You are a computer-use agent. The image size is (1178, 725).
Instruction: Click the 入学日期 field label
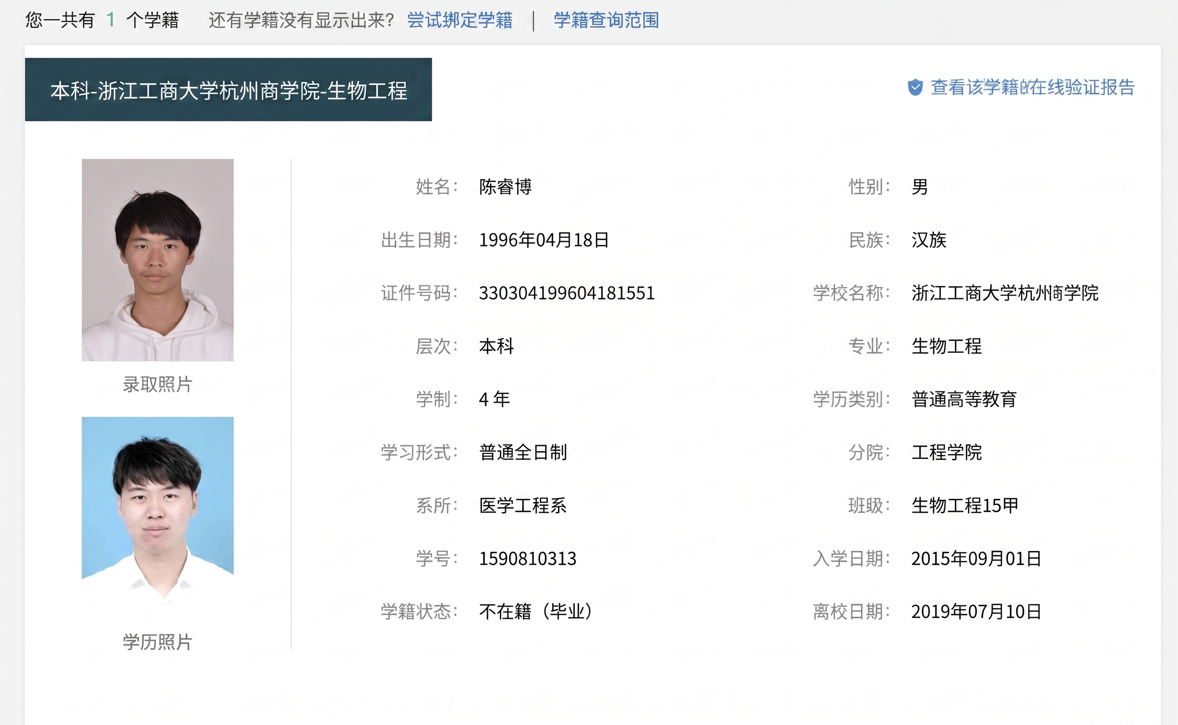point(852,559)
